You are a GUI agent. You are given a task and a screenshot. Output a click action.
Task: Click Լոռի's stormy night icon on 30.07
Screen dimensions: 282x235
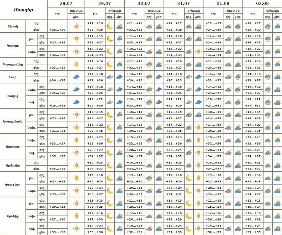point(149,77)
